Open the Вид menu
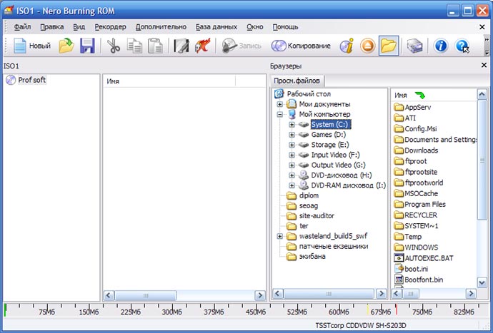The width and height of the screenshot is (493, 333). tap(79, 27)
